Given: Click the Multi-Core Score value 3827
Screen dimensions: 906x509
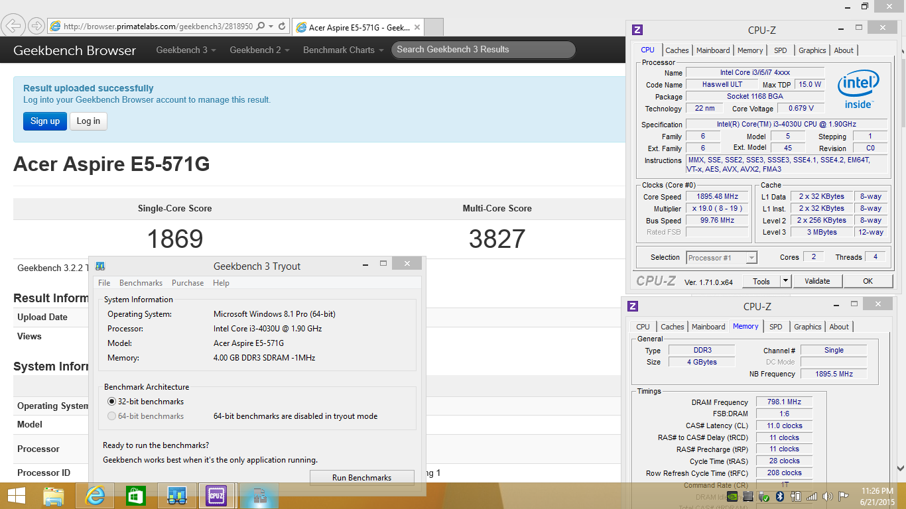Looking at the screenshot, I should 497,239.
